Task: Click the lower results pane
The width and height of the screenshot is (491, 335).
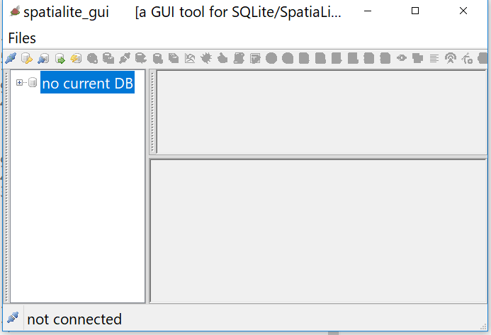Action: click(318, 231)
